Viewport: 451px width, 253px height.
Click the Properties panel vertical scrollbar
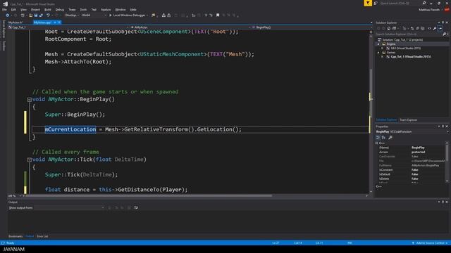point(447,162)
